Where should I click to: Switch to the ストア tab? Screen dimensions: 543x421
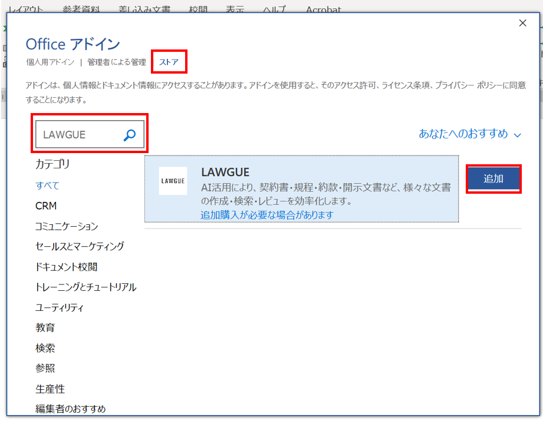coord(169,62)
